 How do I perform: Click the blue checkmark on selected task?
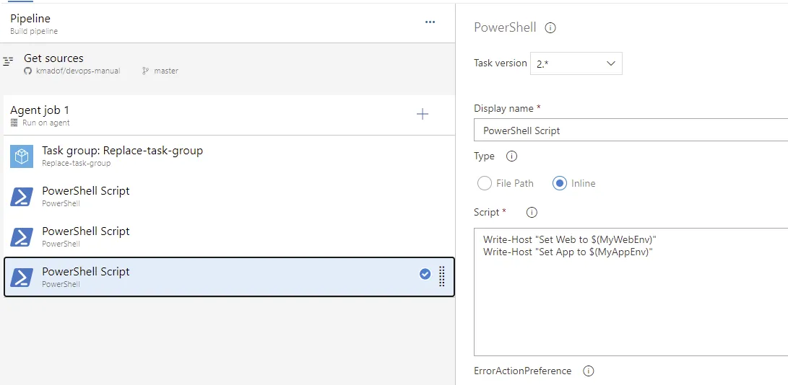tap(425, 274)
